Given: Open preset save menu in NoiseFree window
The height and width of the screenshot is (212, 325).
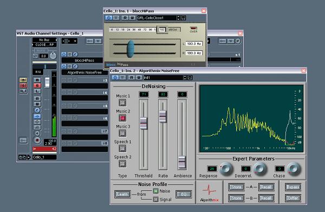Looking at the screenshot, I should 190,78.
